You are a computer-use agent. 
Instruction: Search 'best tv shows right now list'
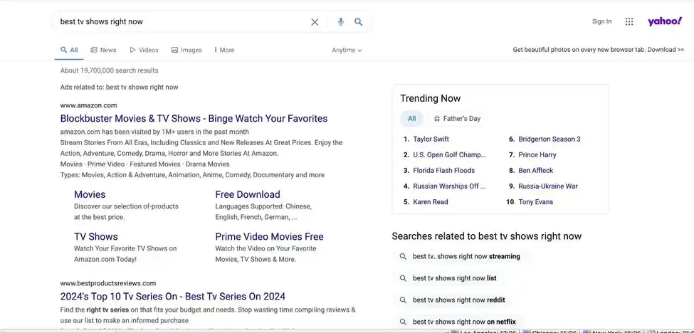[x=455, y=278]
